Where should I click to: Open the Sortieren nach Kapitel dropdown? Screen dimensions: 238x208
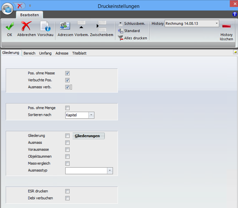[80, 115]
